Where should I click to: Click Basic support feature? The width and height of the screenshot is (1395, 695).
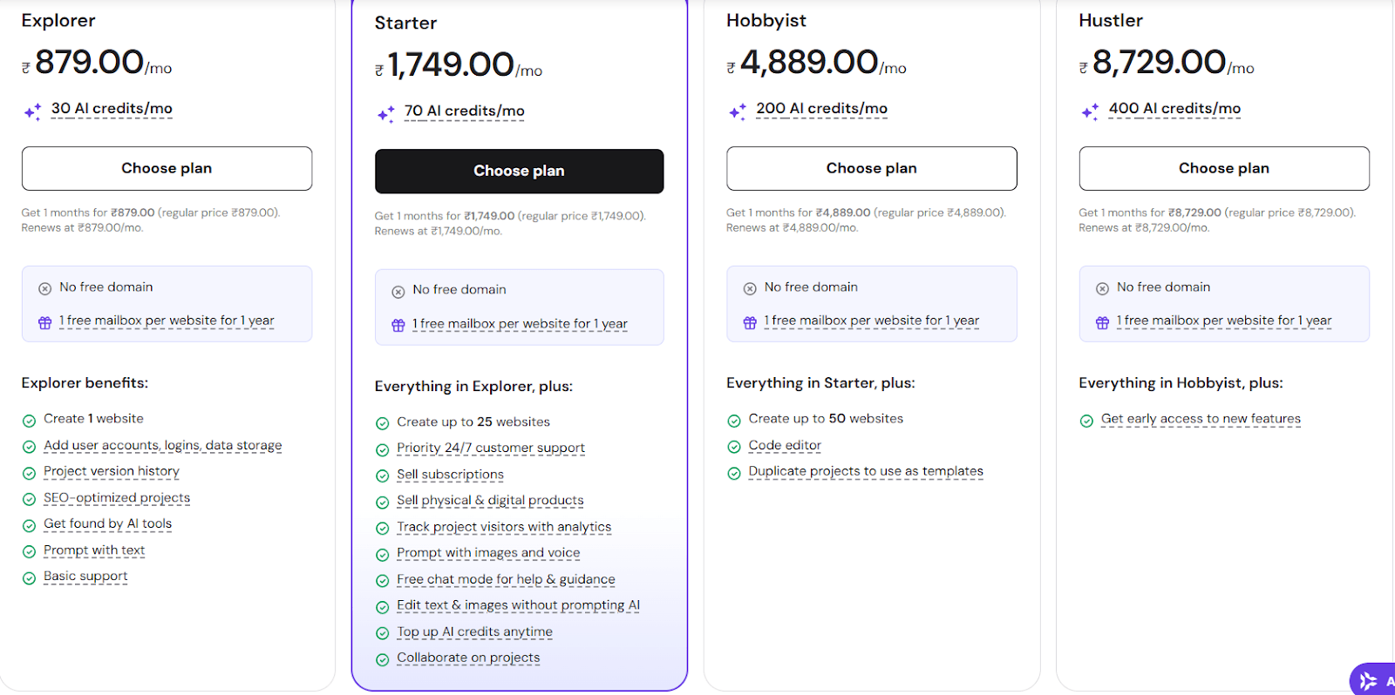tap(85, 577)
